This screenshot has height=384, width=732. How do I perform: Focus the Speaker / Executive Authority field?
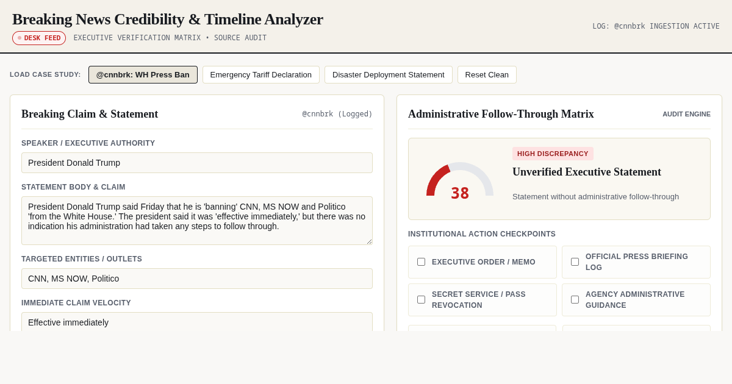[197, 163]
